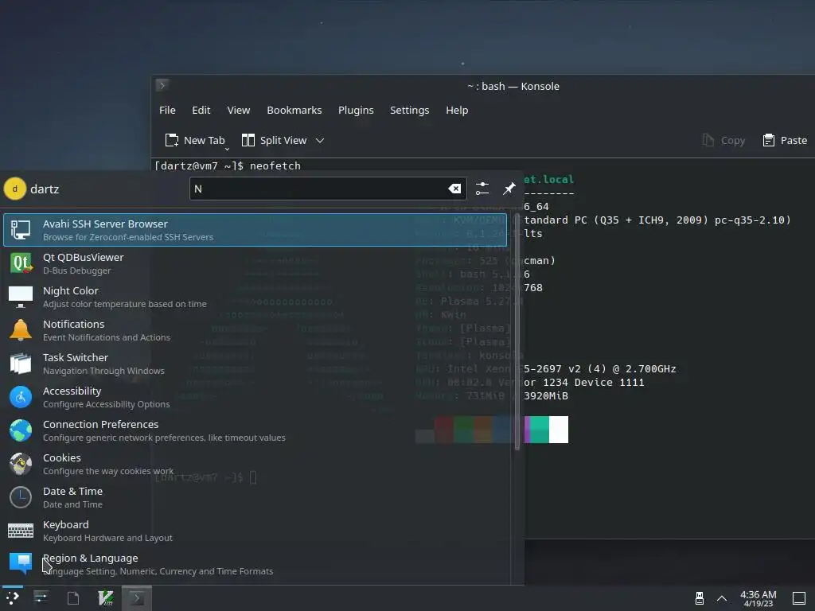This screenshot has height=611, width=815.
Task: Clear the search field text
Action: click(454, 189)
